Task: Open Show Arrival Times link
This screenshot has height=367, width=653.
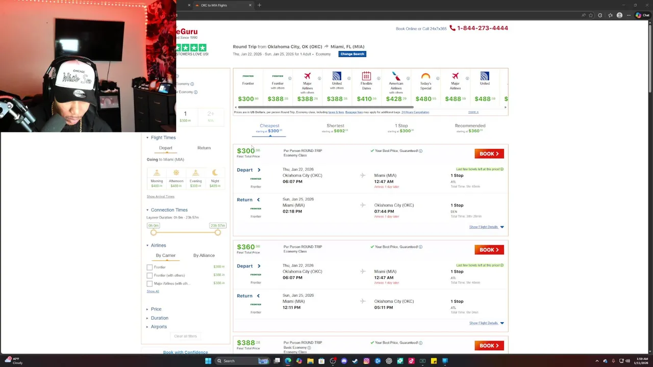Action: (x=160, y=197)
